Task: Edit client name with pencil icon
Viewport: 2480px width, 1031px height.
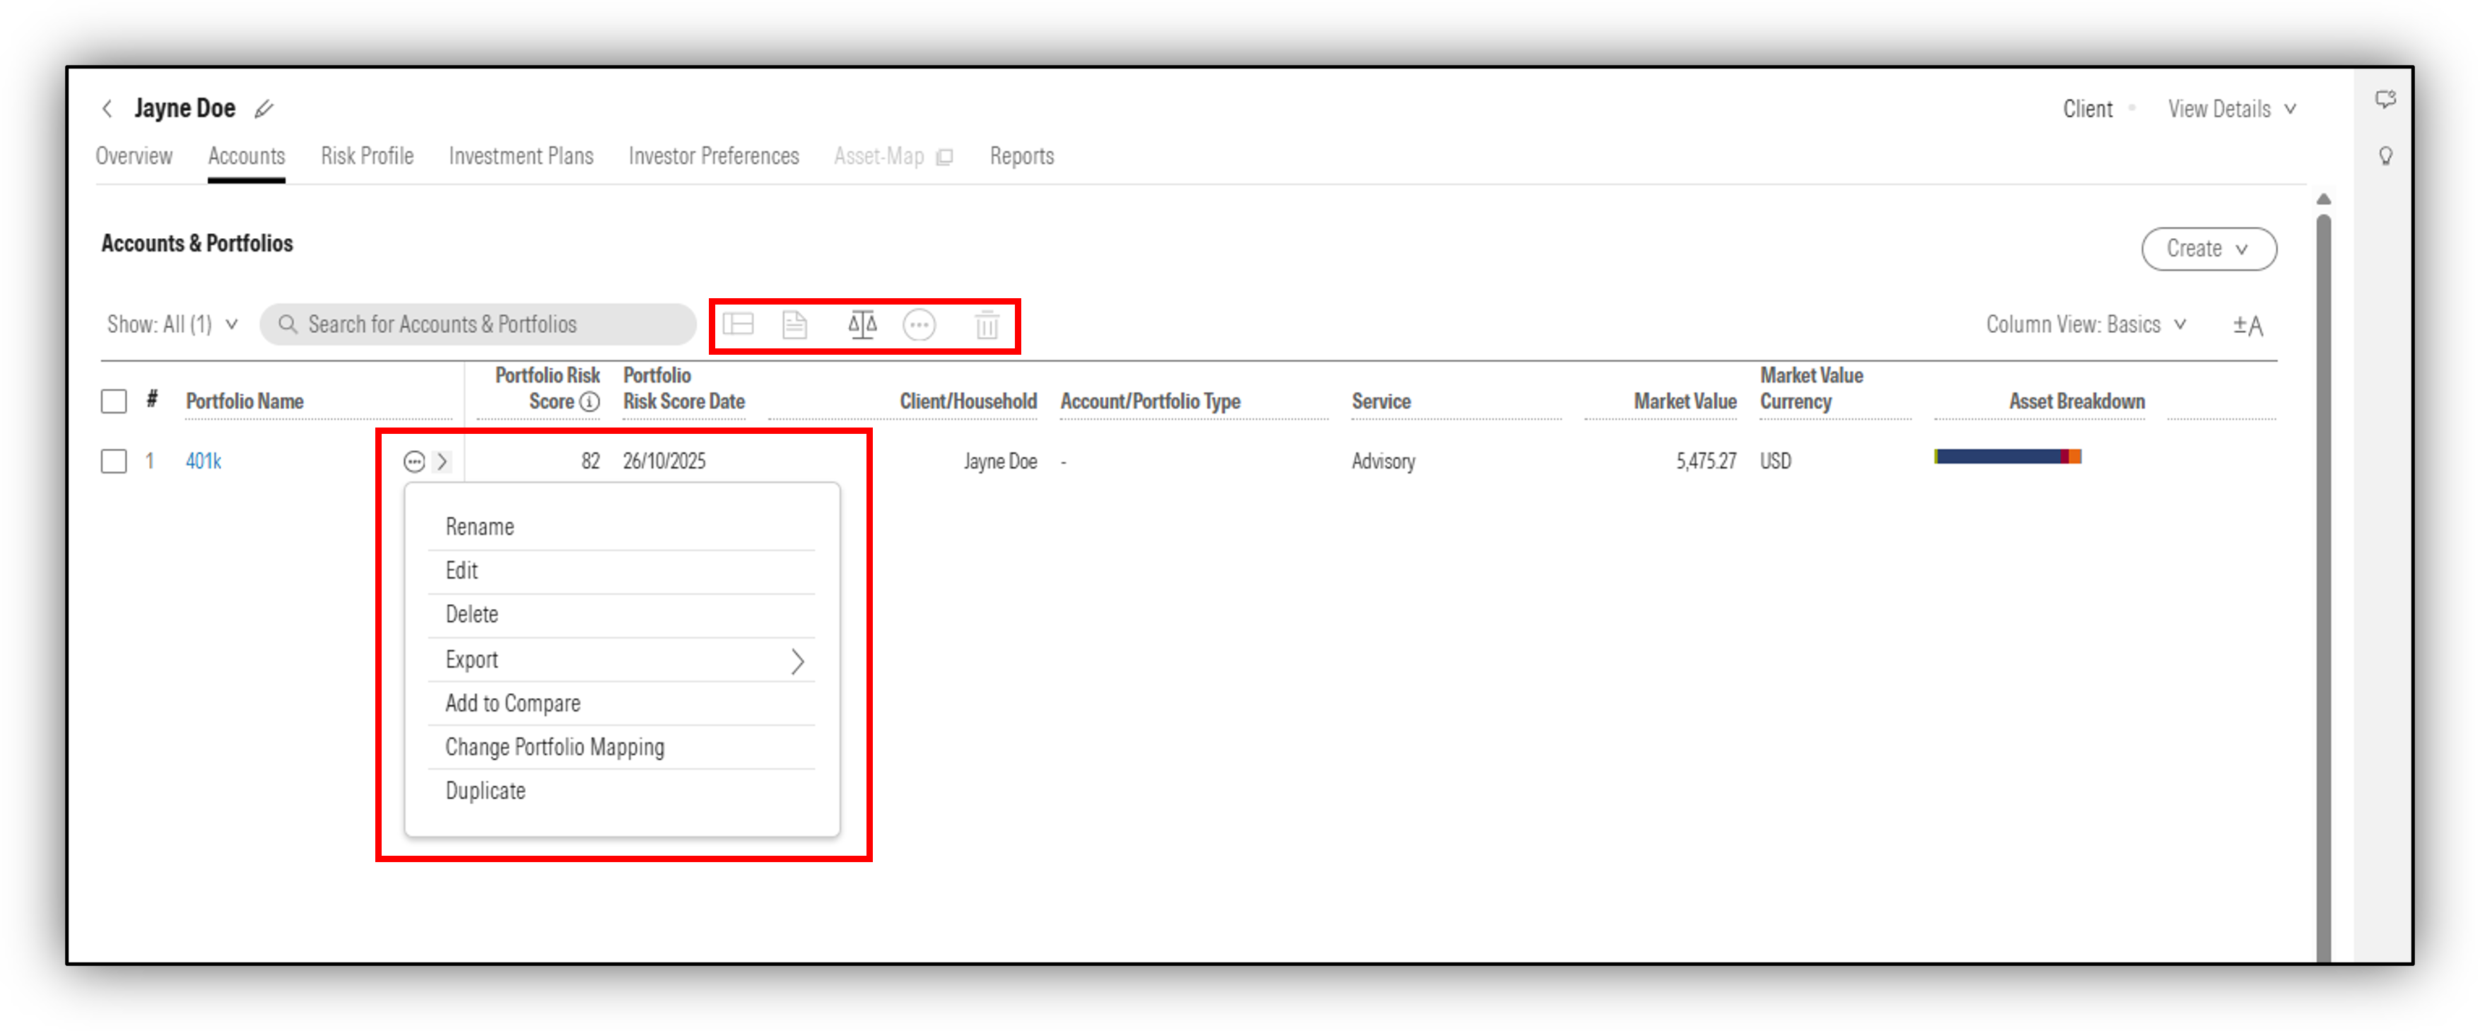Action: 264,109
